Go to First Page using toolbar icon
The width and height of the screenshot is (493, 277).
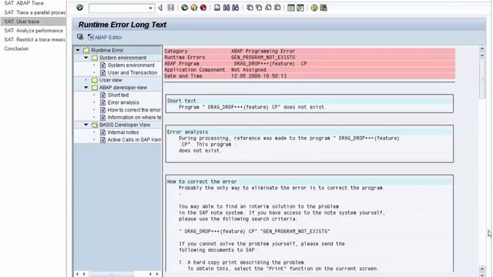[x=250, y=8]
